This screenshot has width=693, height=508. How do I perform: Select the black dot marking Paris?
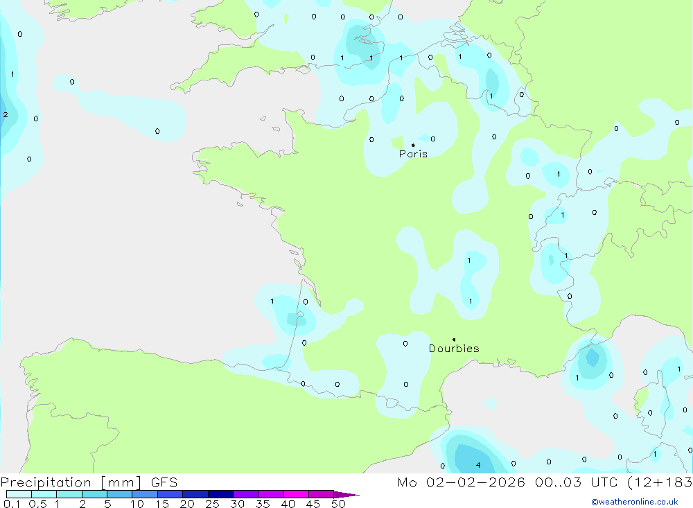(413, 145)
